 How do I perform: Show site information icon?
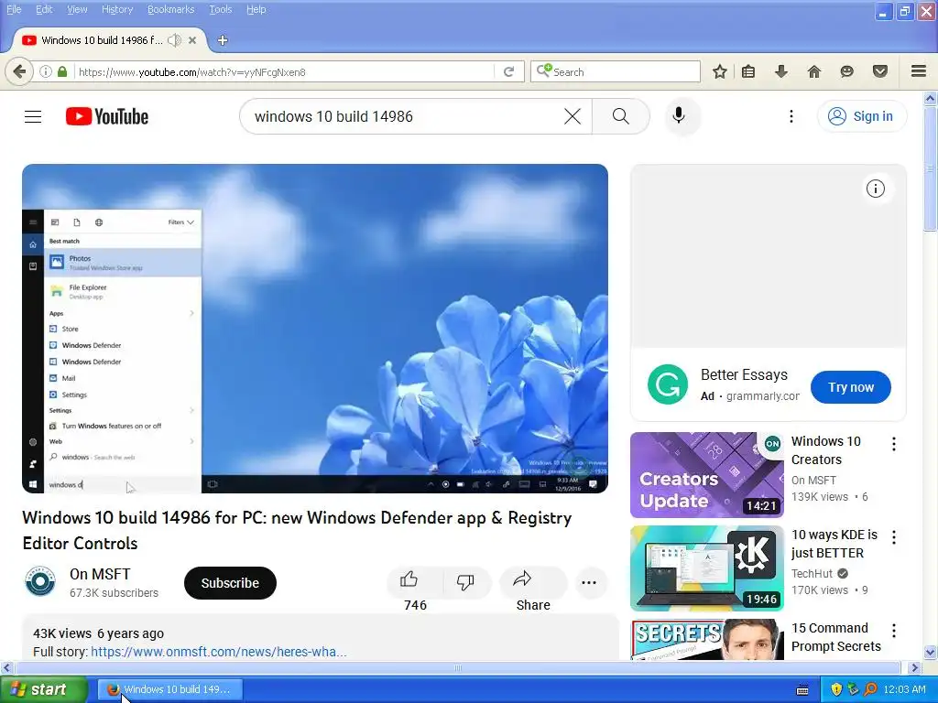(46, 71)
